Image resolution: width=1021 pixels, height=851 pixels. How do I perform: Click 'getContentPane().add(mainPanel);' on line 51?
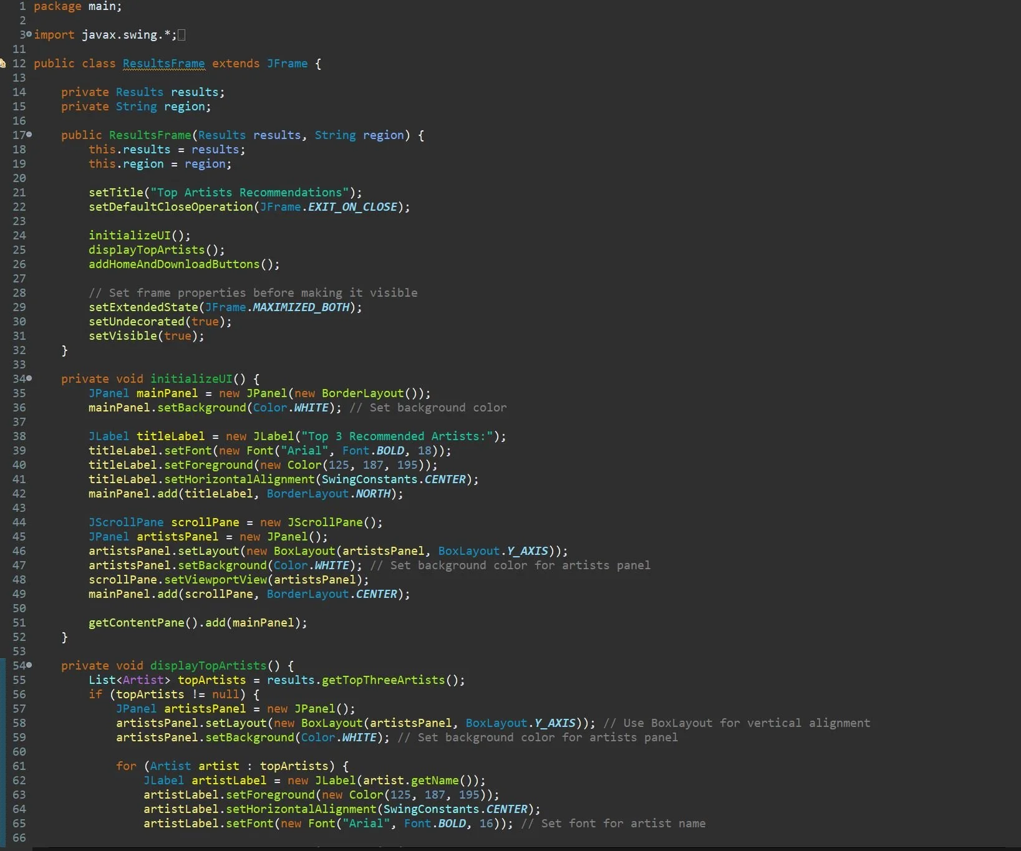198,623
